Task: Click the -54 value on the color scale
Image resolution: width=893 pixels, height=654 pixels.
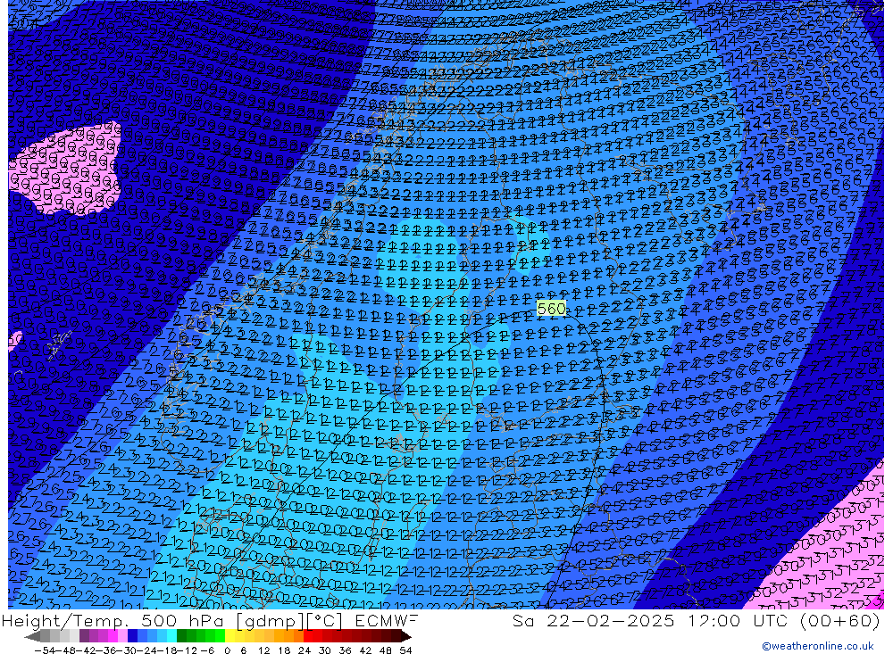Action: (x=43, y=650)
